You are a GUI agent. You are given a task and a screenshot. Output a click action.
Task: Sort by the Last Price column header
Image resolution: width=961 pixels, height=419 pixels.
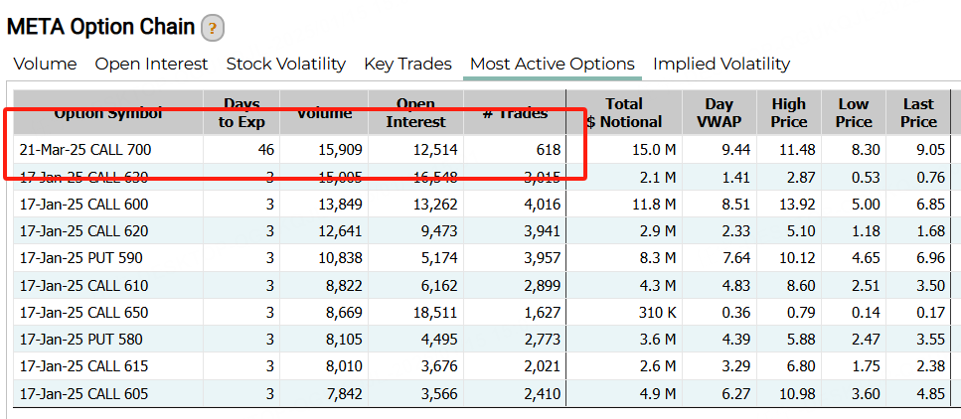(918, 113)
